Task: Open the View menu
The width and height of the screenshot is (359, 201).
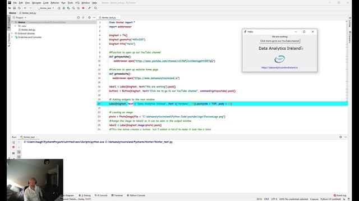Action: (27, 3)
